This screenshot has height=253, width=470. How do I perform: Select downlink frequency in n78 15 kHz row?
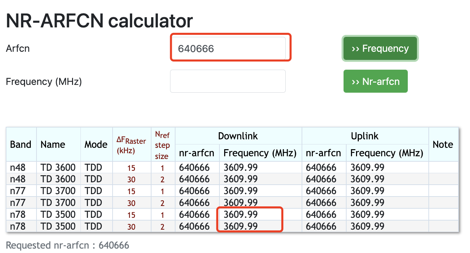pos(240,214)
